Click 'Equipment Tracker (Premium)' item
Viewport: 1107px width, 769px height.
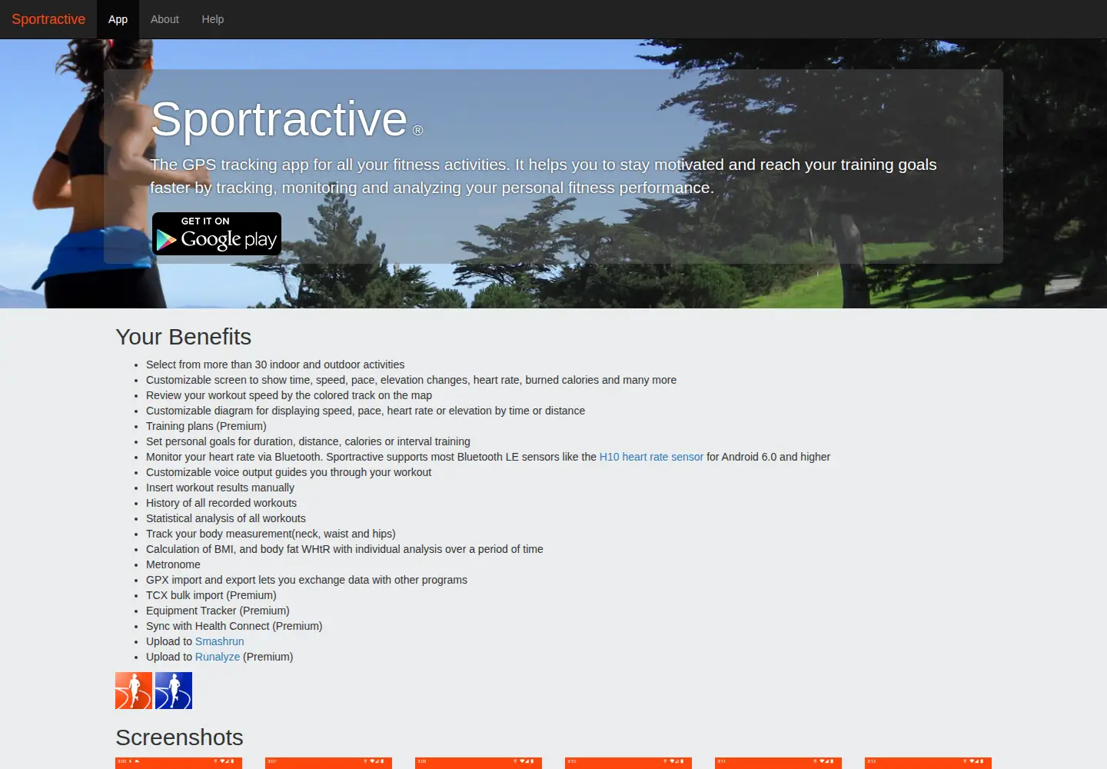(218, 611)
